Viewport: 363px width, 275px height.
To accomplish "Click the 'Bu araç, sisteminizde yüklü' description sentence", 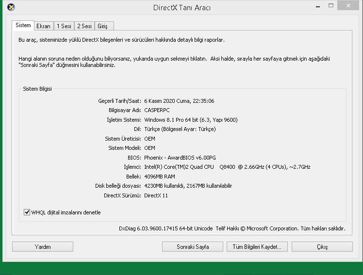I will (x=121, y=40).
